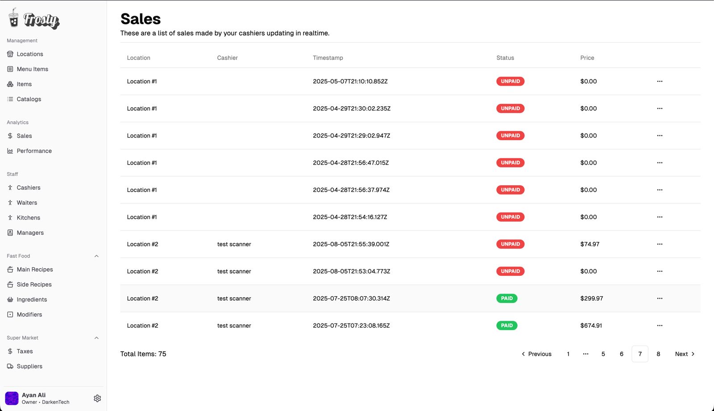This screenshot has width=714, height=411.
Task: Click the Ingredients basket icon
Action: (x=10, y=299)
